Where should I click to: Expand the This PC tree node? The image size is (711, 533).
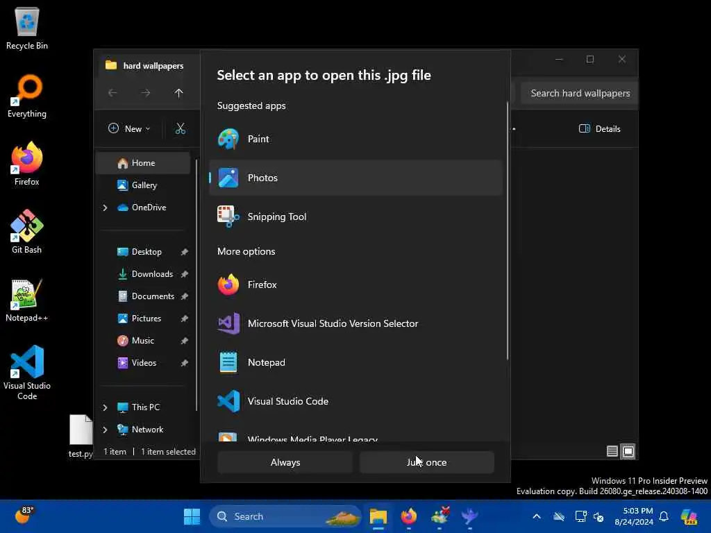pyautogui.click(x=106, y=407)
